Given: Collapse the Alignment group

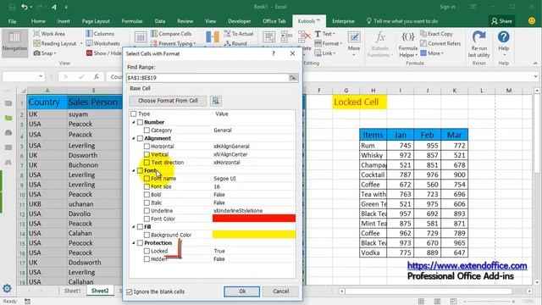Looking at the screenshot, I should click(134, 138).
